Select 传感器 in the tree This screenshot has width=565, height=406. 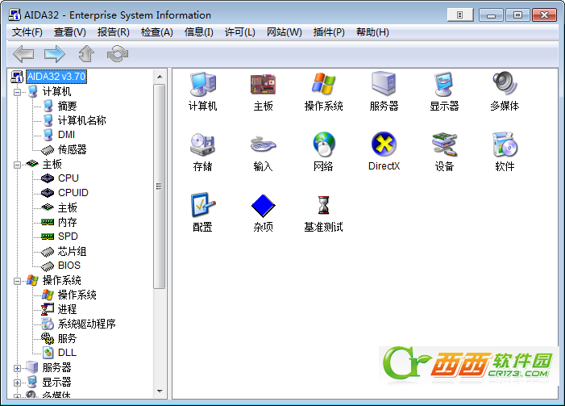click(72, 149)
